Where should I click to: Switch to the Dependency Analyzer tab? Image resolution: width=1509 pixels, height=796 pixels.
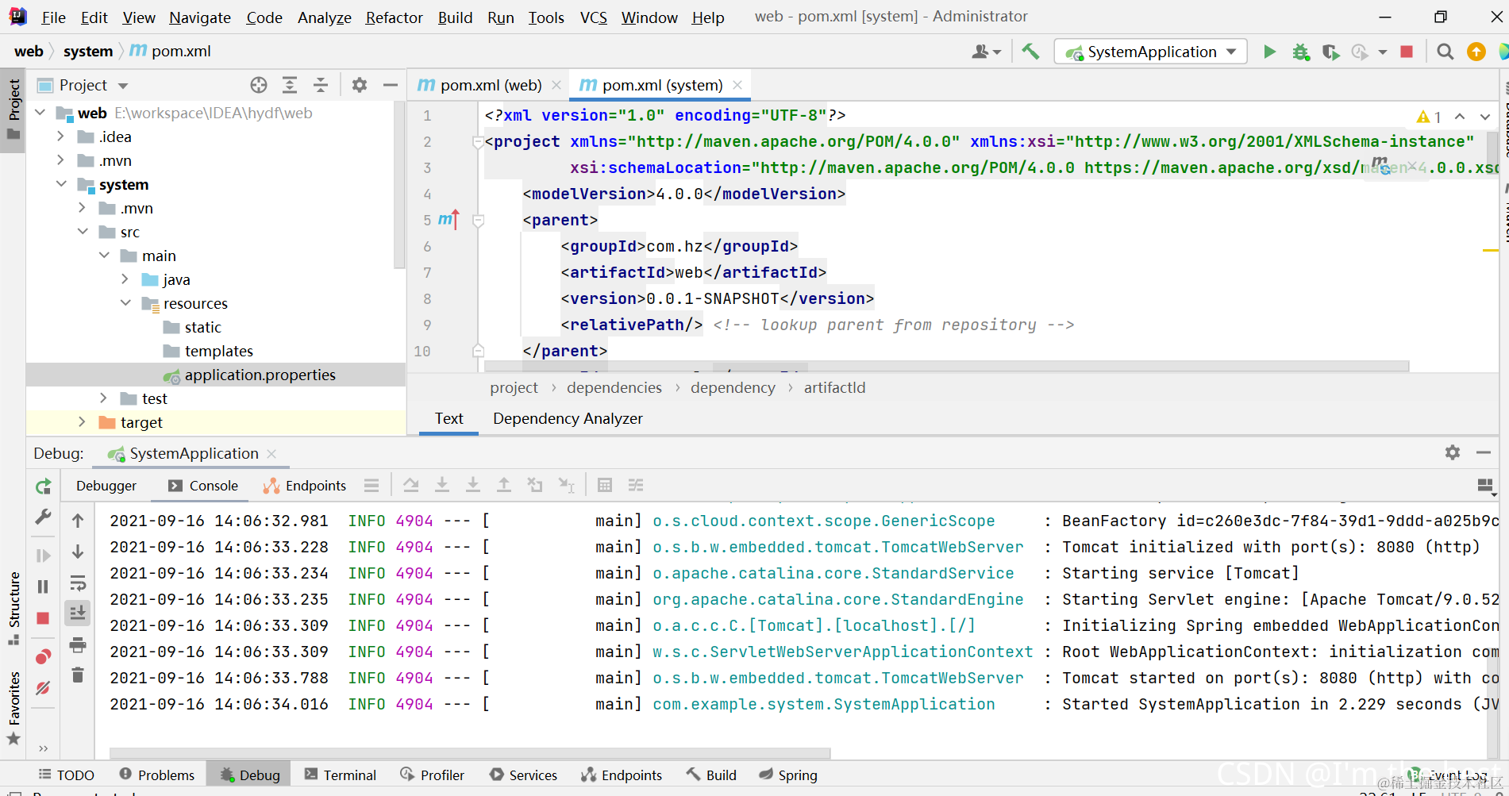[x=568, y=418]
